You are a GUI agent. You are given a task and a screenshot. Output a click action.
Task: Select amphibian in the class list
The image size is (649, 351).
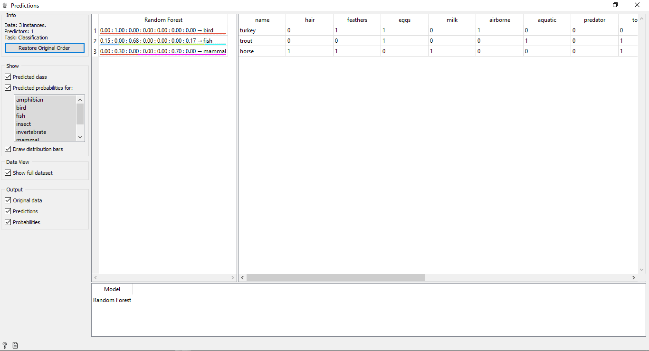pyautogui.click(x=29, y=100)
